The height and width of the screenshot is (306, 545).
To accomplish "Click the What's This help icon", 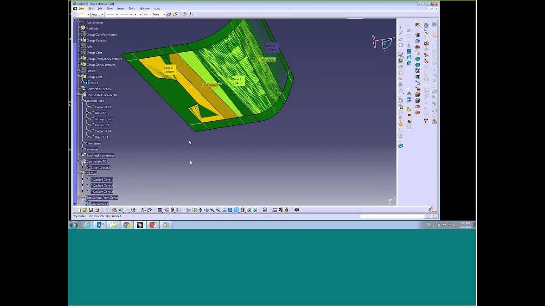I will pyautogui.click(x=133, y=210).
